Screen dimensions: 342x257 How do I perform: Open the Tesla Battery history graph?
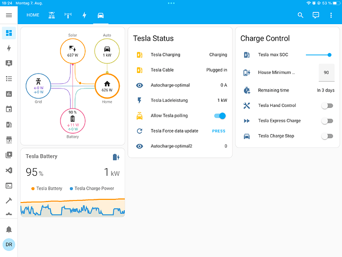(x=72, y=207)
